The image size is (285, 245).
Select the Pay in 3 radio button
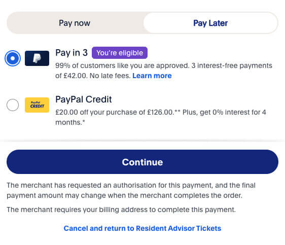(x=13, y=58)
